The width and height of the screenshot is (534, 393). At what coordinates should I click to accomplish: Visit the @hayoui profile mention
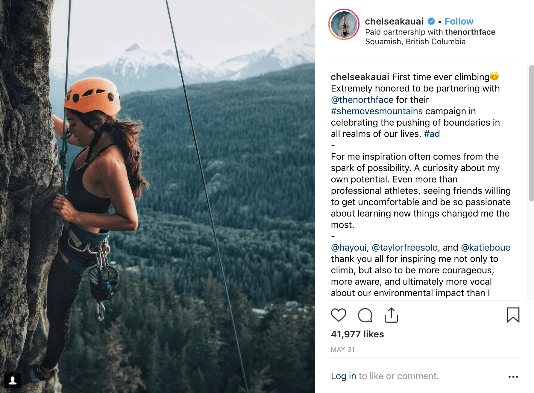point(348,247)
